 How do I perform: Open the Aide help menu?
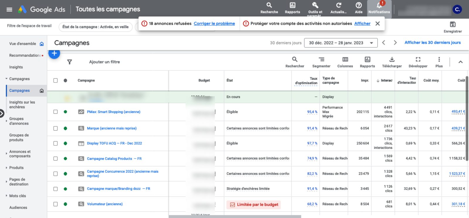[x=358, y=8]
